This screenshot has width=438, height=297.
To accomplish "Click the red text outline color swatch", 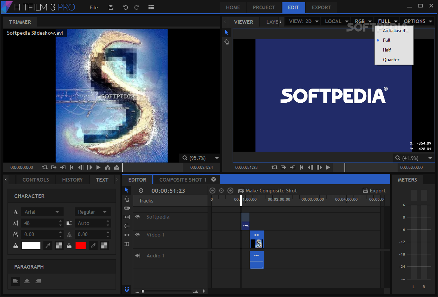I will [80, 245].
